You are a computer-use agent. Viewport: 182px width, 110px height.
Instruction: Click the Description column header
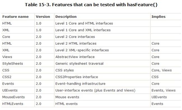(x=66, y=17)
